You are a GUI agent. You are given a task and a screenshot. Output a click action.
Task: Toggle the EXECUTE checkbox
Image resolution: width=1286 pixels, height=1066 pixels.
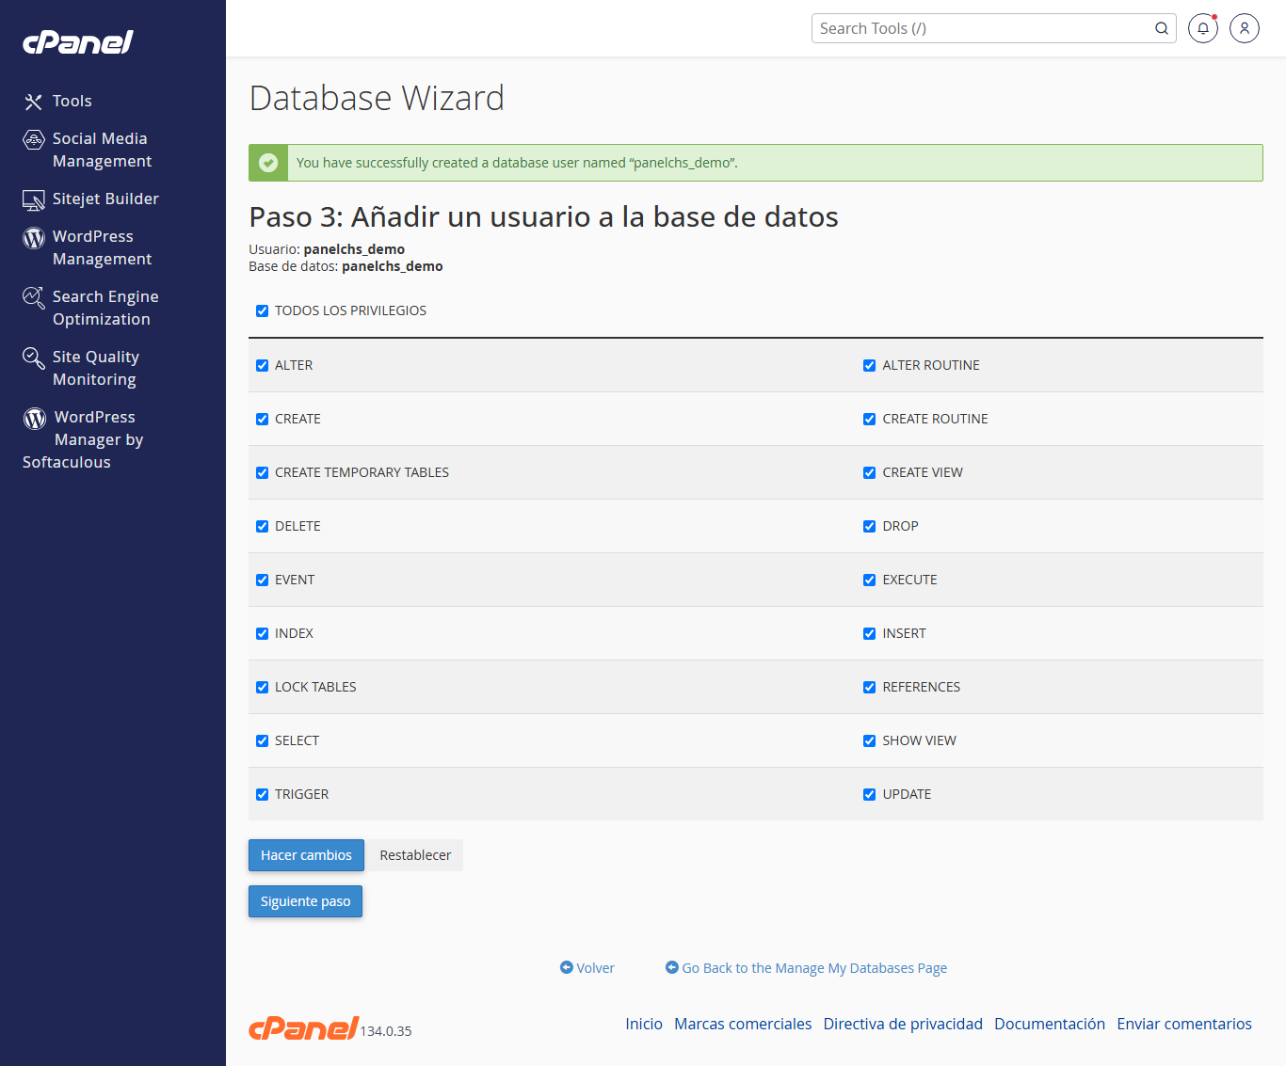870,580
